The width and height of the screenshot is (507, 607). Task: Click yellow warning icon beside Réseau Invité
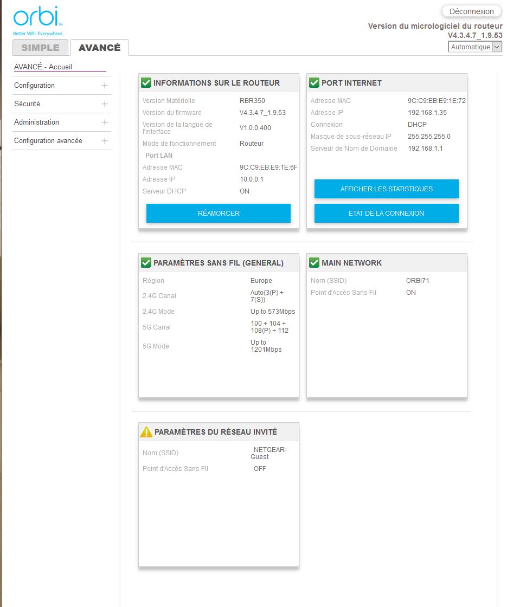click(146, 432)
